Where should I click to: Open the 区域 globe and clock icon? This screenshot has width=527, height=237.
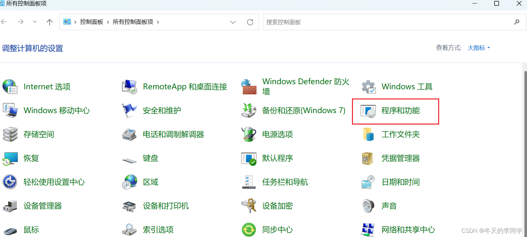coord(129,182)
